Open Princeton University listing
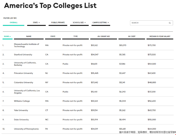Screen dimensions: 176x135 point(23,73)
